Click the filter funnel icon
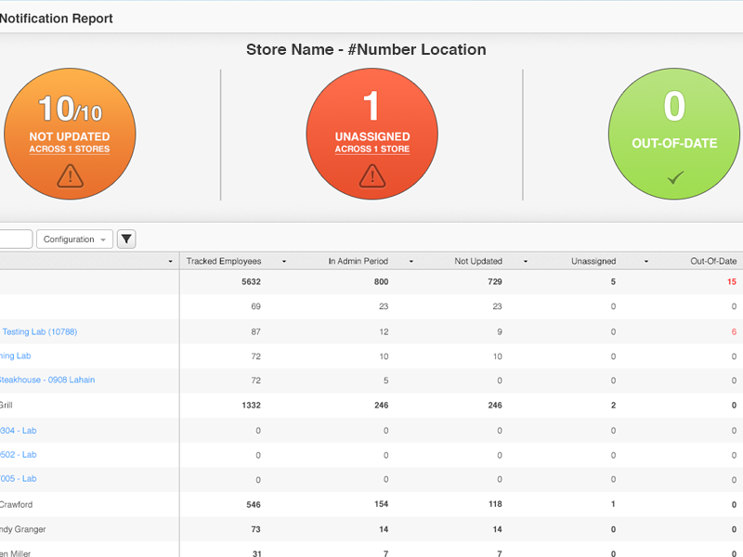This screenshot has height=557, width=743. (126, 240)
